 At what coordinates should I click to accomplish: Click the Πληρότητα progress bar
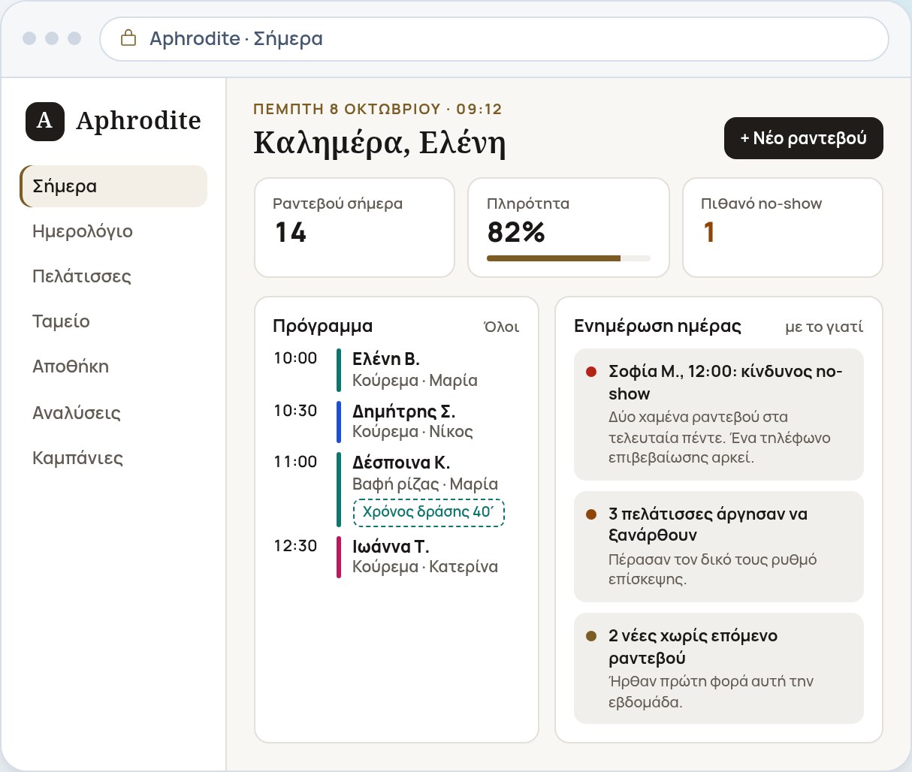pos(569,258)
